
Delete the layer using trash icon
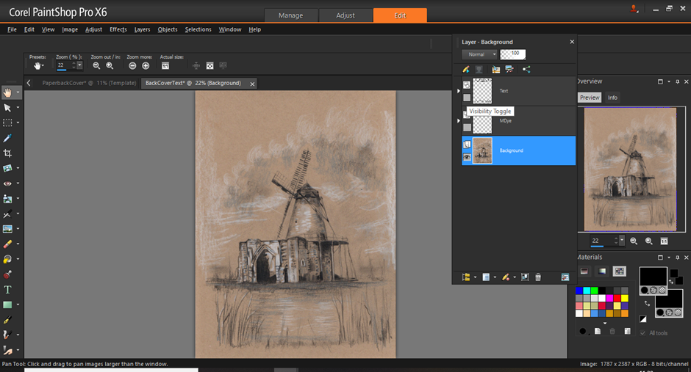pos(538,277)
